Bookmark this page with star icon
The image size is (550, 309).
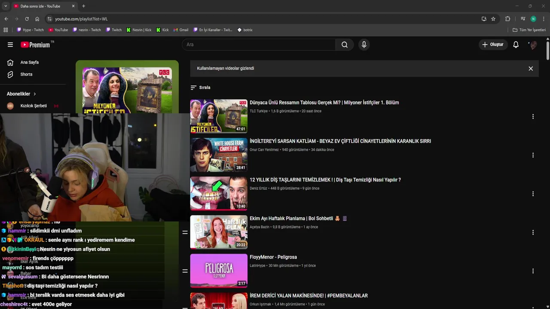point(493,19)
